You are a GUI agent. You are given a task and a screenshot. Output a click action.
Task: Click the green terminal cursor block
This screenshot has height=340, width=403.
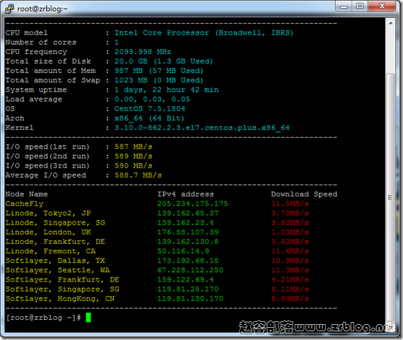[88, 318]
